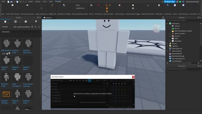
Task: Select the Free realistic walking model thumbnail
Action: [x=28, y=77]
